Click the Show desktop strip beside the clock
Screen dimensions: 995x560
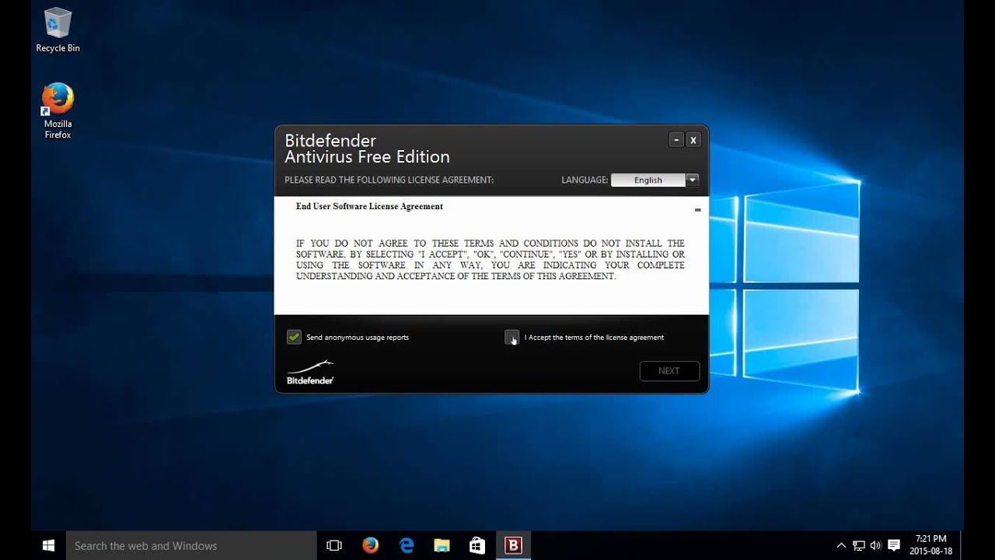point(962,545)
